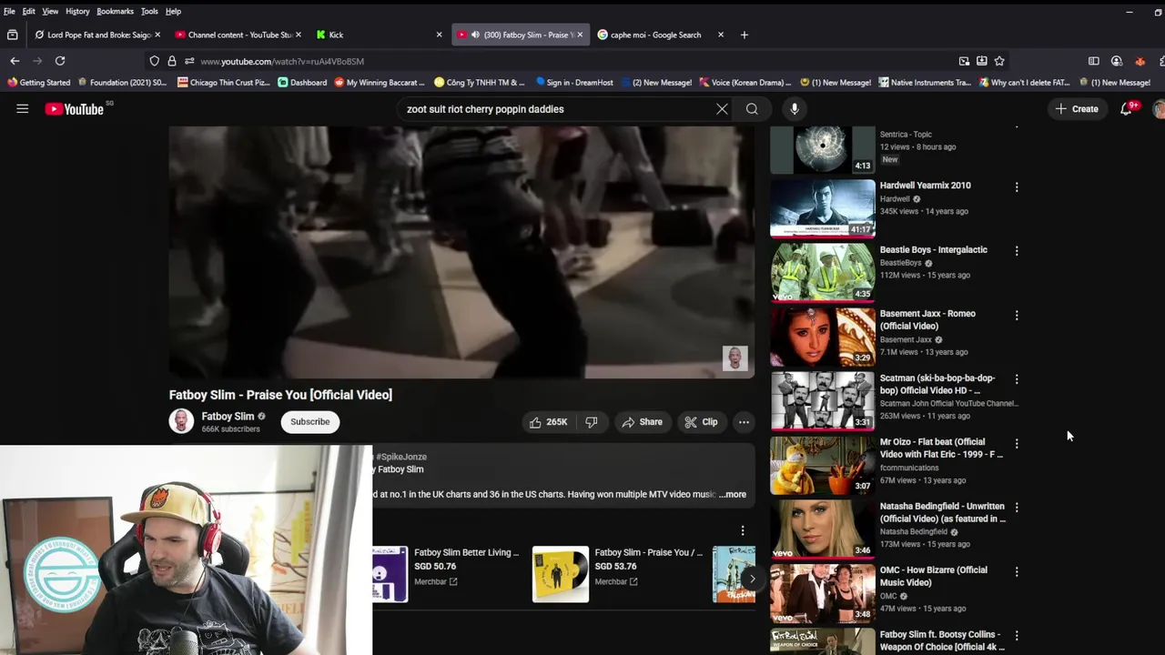Open options for Basement Jaxx Romeo
Screen dimensions: 1165x655
pyautogui.click(x=1017, y=315)
